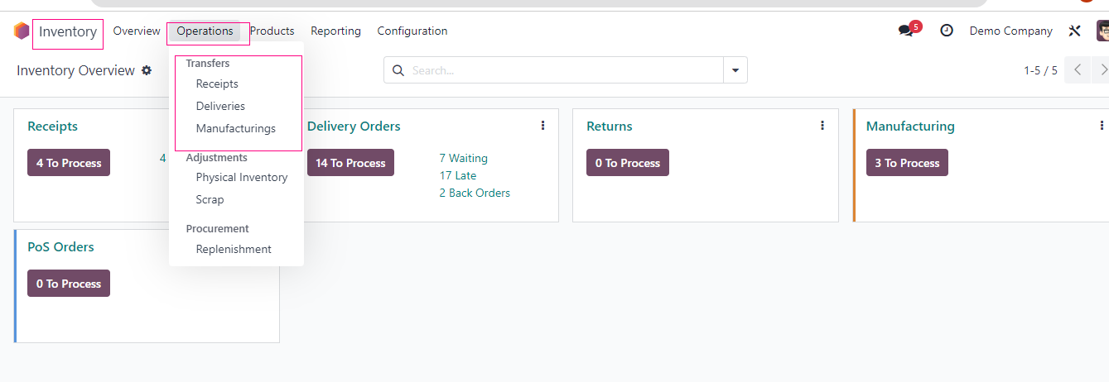The image size is (1109, 382).
Task: Select Receipts under Transfers
Action: coord(217,84)
